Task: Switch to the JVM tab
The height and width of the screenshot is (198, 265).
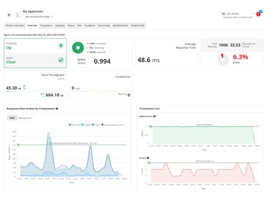Action: click(x=79, y=25)
